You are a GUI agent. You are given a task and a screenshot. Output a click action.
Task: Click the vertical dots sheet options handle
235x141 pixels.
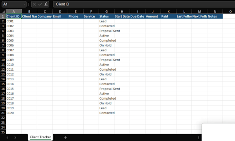click(x=199, y=138)
